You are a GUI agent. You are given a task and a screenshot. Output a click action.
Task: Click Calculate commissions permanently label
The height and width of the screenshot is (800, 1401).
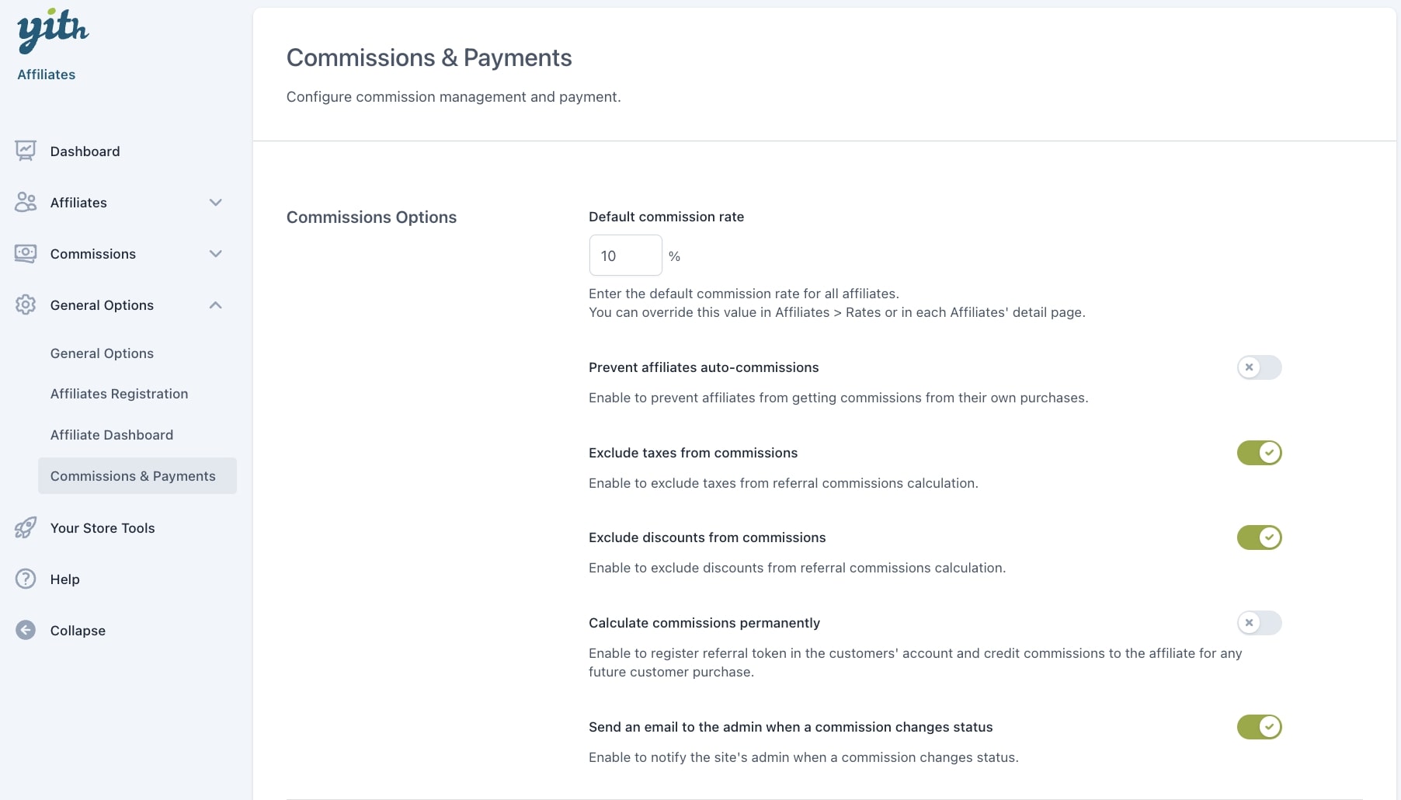(704, 623)
